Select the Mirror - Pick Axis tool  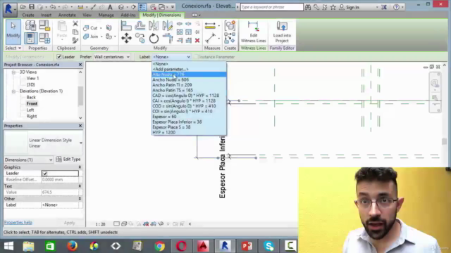154,26
